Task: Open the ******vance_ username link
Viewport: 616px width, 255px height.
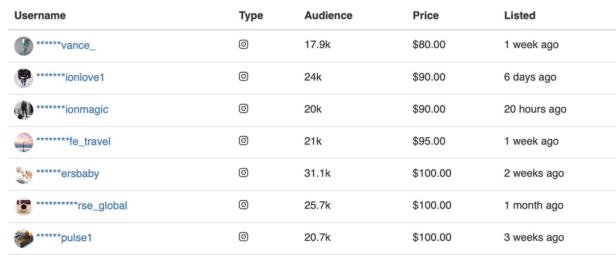Action: (x=66, y=45)
